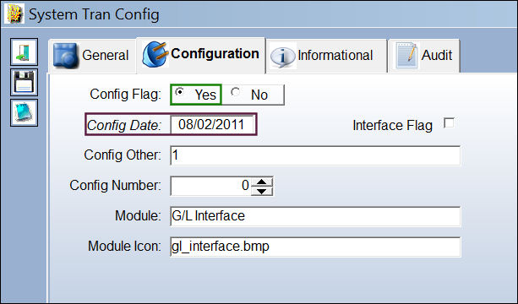Decrease Config Number with down arrow
518x304 pixels.
point(262,191)
